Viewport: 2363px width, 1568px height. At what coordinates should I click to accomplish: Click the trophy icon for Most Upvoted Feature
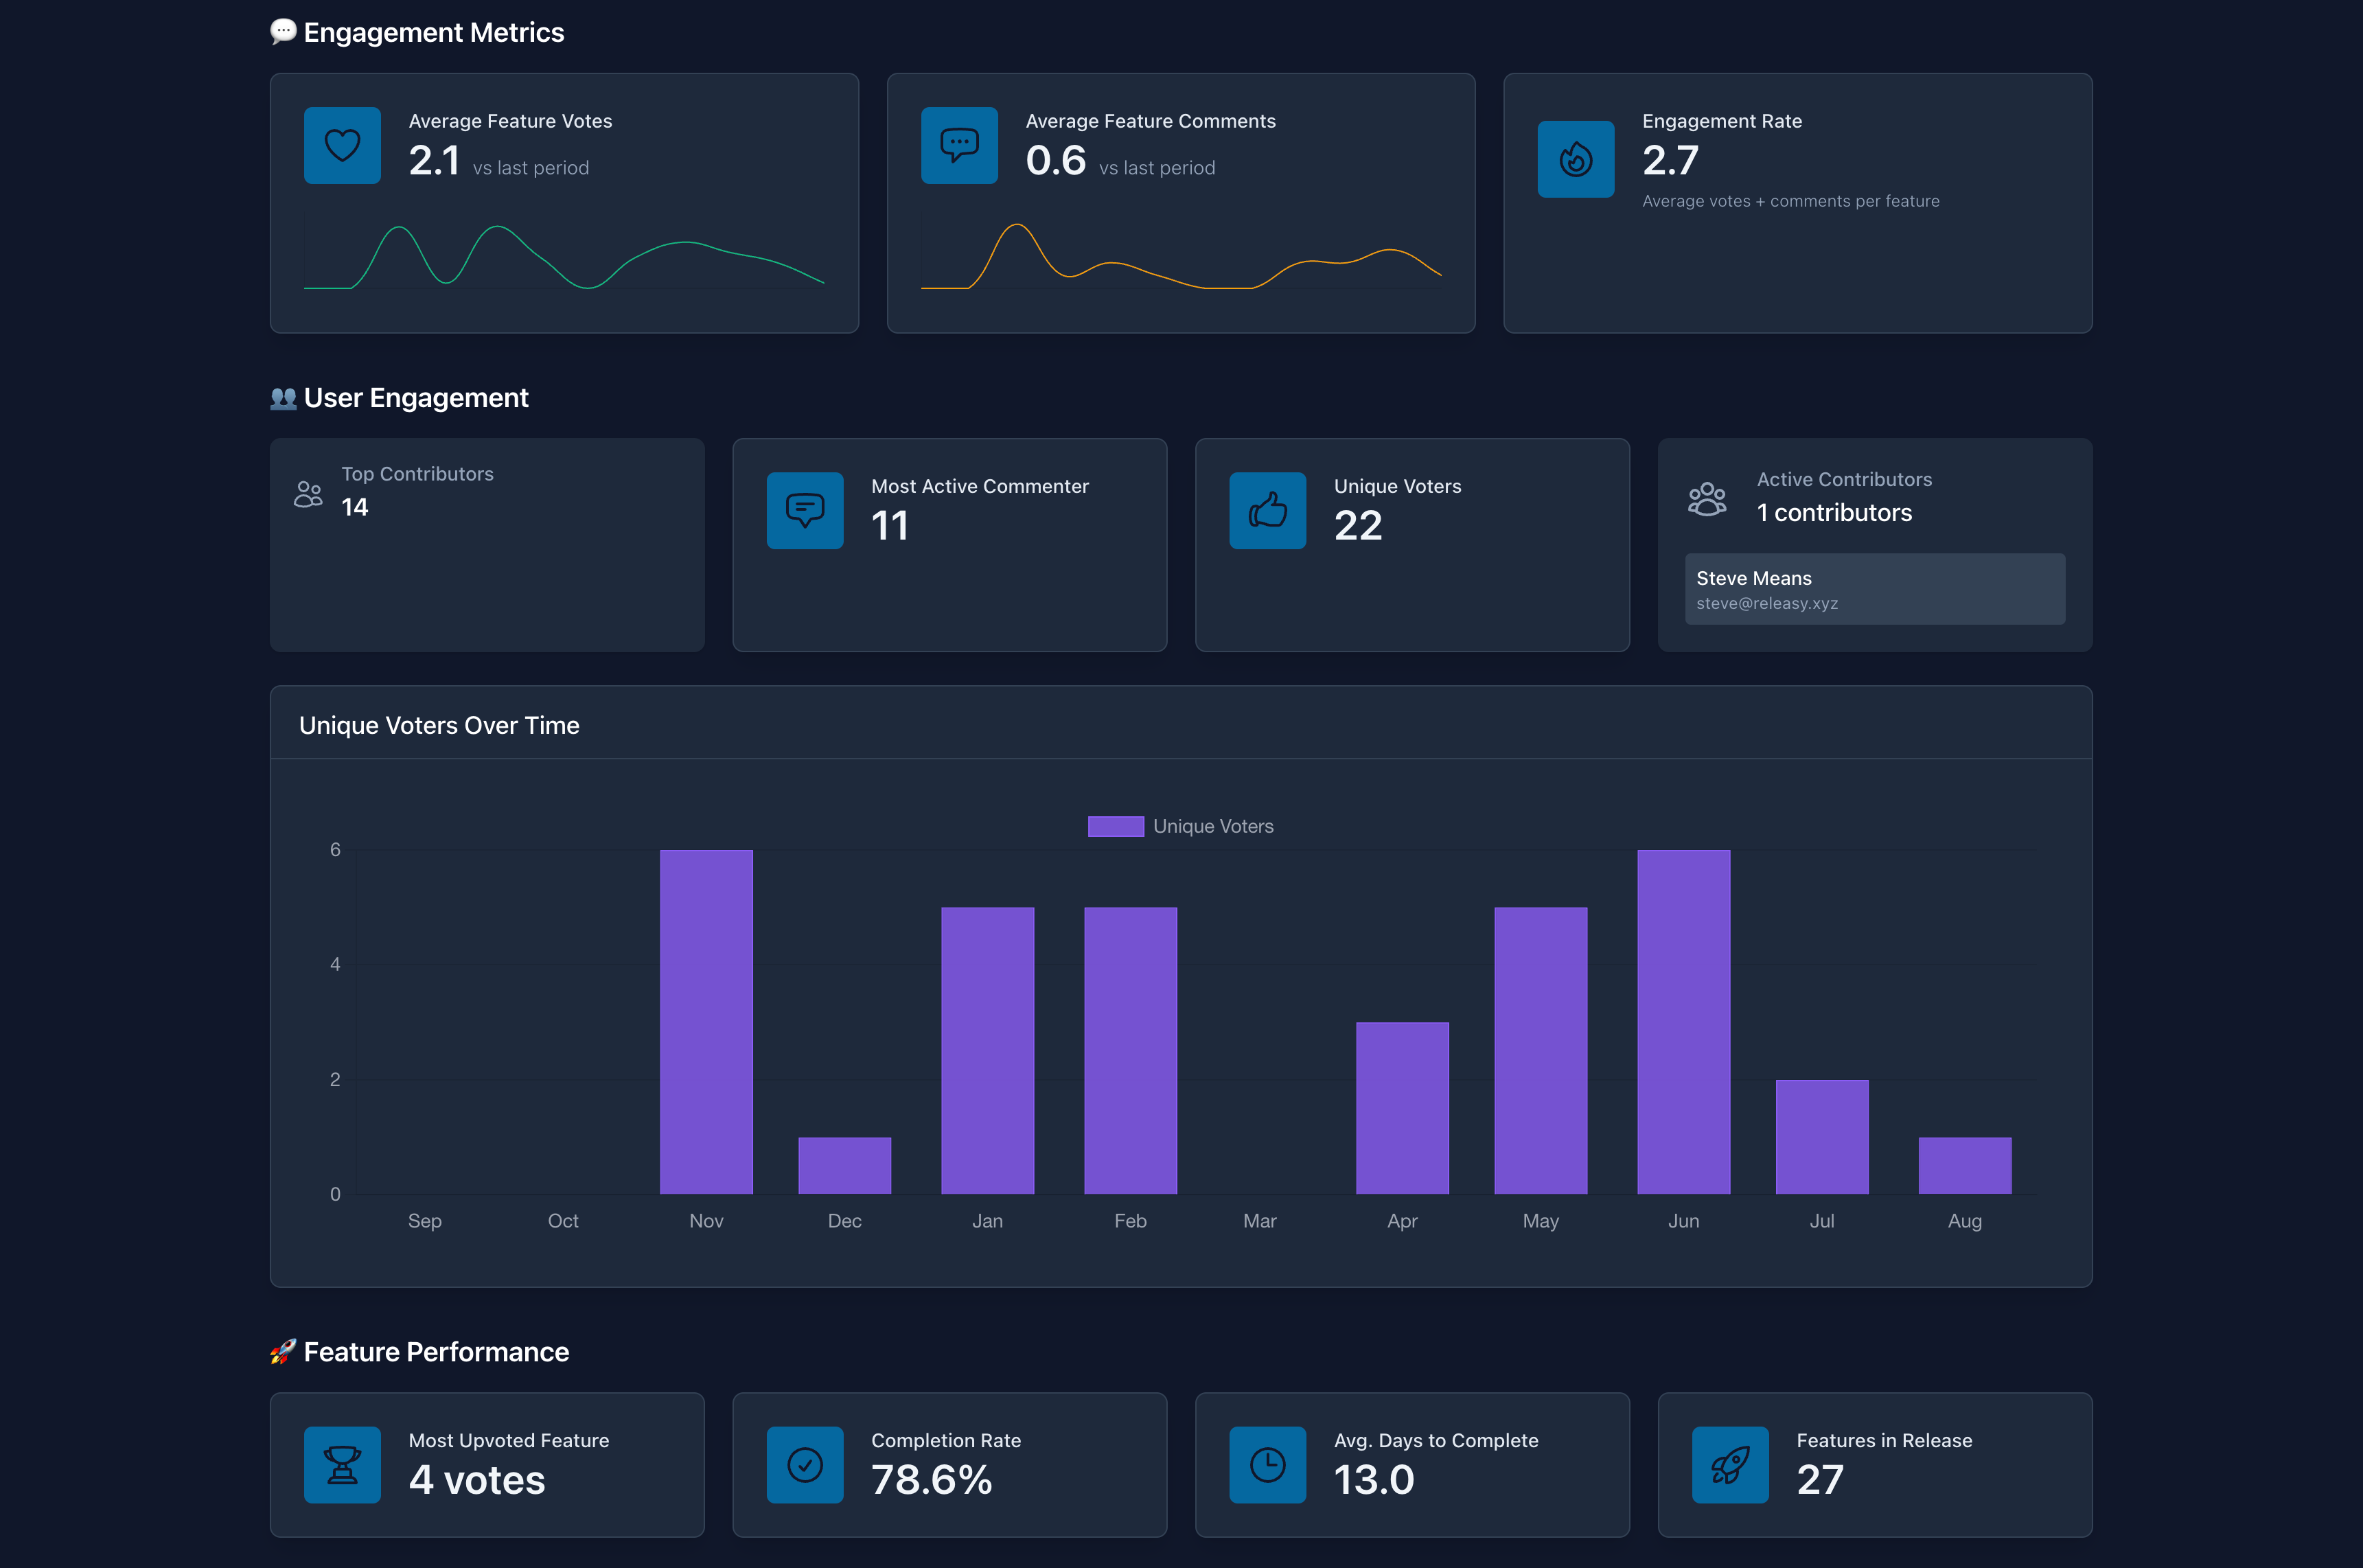342,1464
